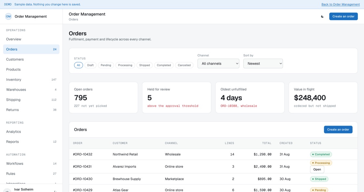
Task: Open the All channels dropdown
Action: point(218,63)
